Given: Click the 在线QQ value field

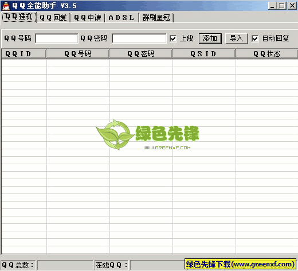Looking at the screenshot, I should (x=157, y=265).
